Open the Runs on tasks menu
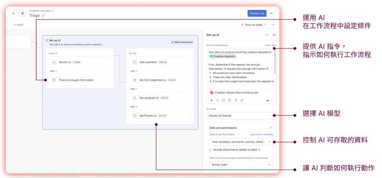This screenshot has width=382, height=178. pos(254,25)
